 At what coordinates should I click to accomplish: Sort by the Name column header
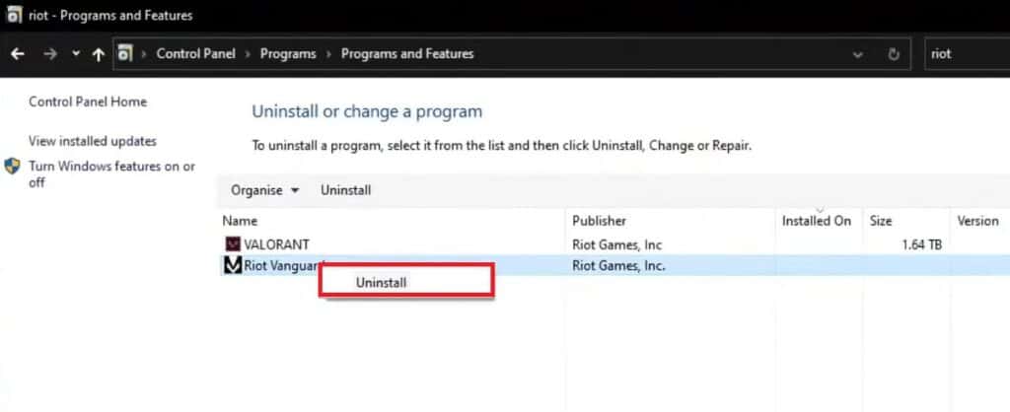pyautogui.click(x=240, y=221)
